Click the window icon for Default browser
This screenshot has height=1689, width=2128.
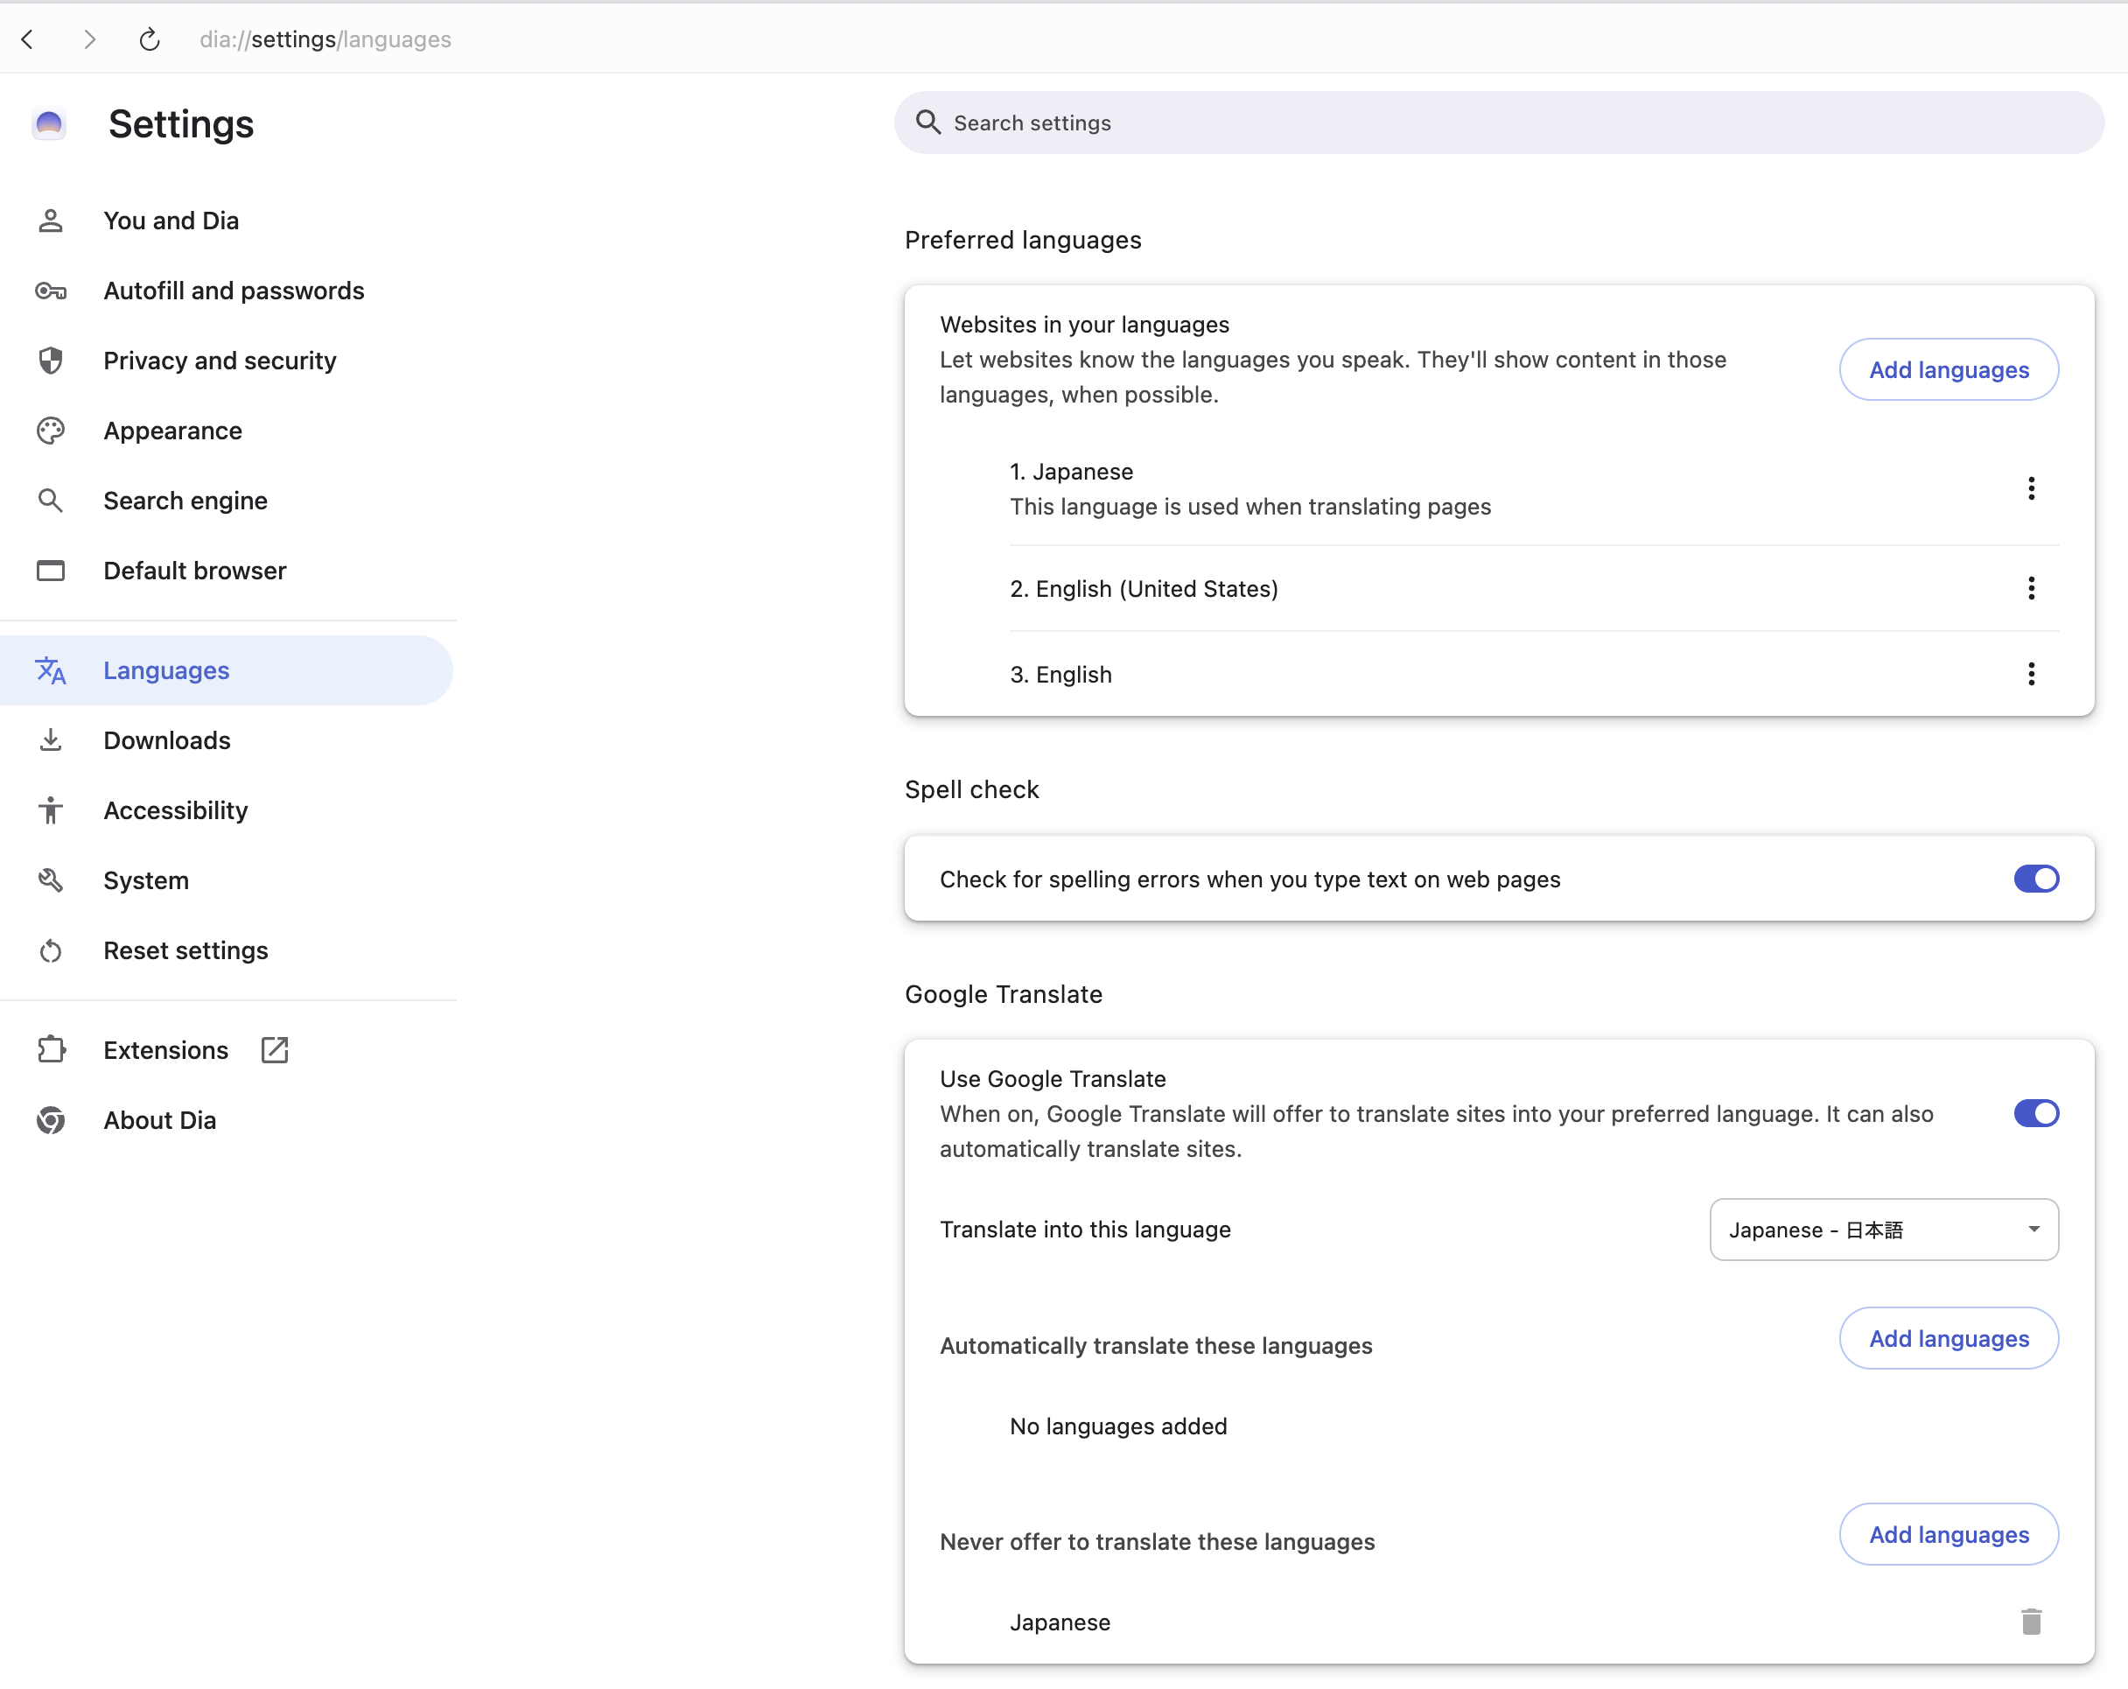click(x=51, y=571)
